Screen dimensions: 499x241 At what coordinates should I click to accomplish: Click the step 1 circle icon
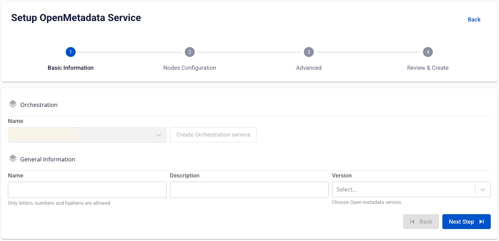click(71, 52)
